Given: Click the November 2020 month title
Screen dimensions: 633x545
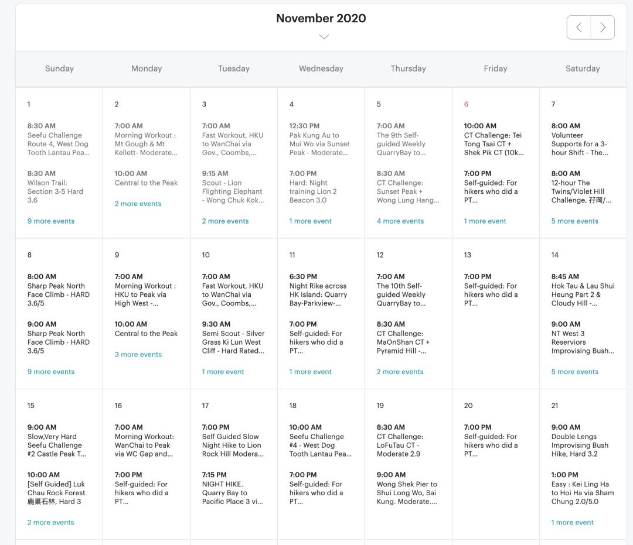Looking at the screenshot, I should pos(321,18).
